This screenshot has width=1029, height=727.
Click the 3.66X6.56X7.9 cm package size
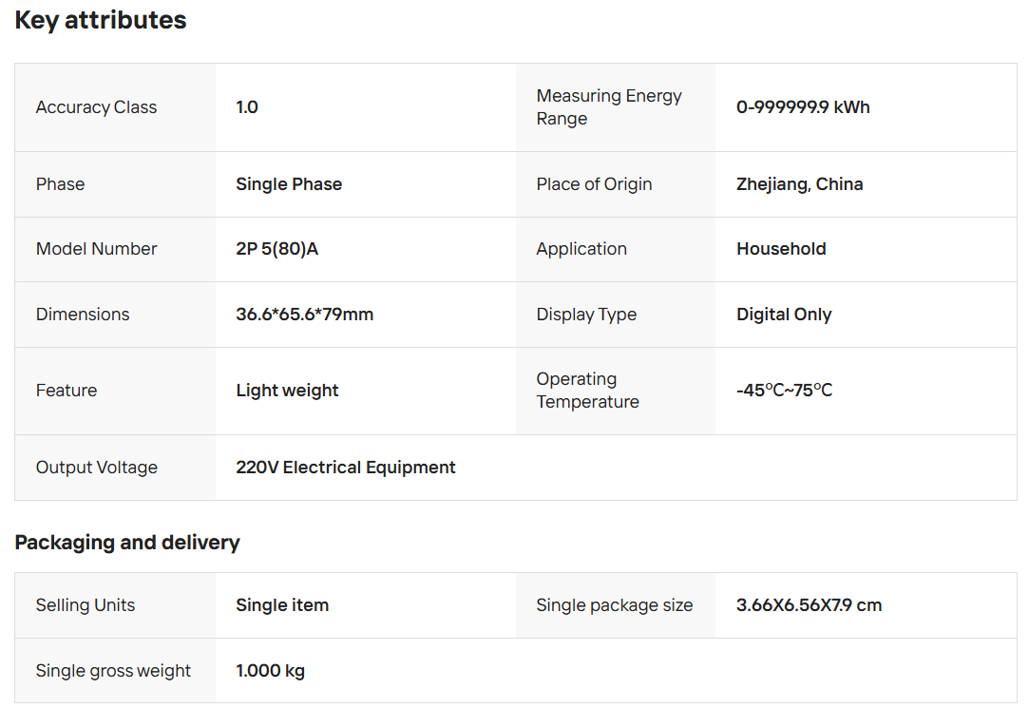(809, 605)
